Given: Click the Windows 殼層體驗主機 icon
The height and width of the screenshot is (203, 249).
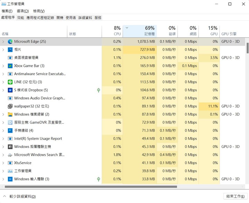Looking at the screenshot, I should (10, 147).
